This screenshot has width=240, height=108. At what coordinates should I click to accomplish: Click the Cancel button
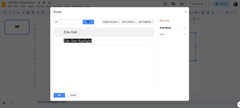(x=73, y=95)
